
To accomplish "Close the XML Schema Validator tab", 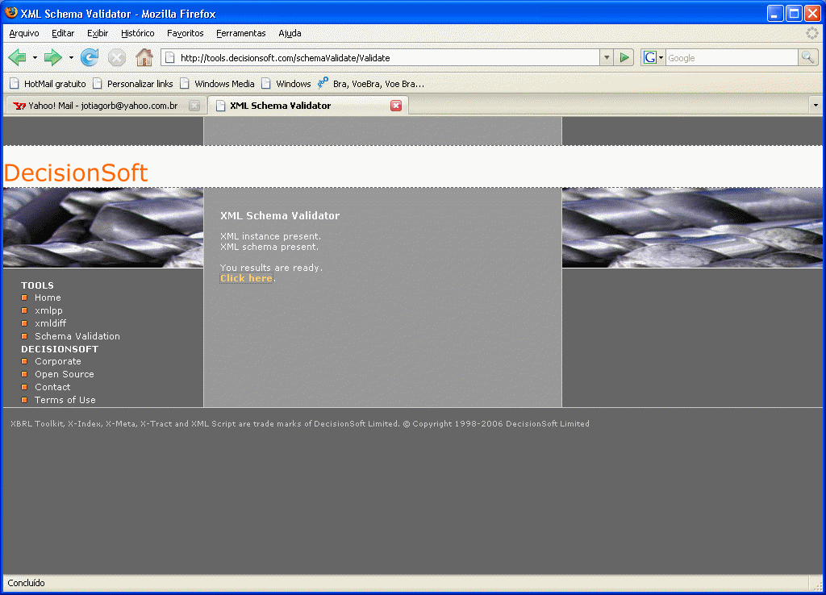I will click(x=396, y=106).
